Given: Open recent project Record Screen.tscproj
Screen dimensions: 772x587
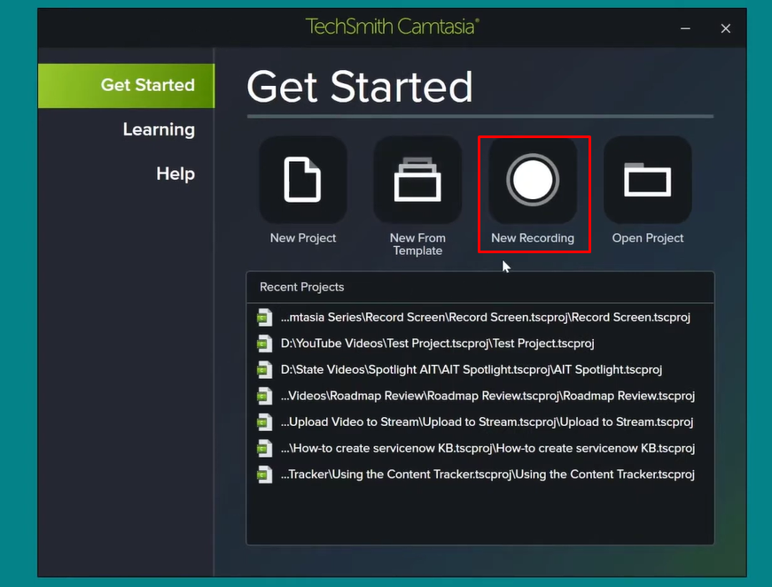Looking at the screenshot, I should 485,318.
